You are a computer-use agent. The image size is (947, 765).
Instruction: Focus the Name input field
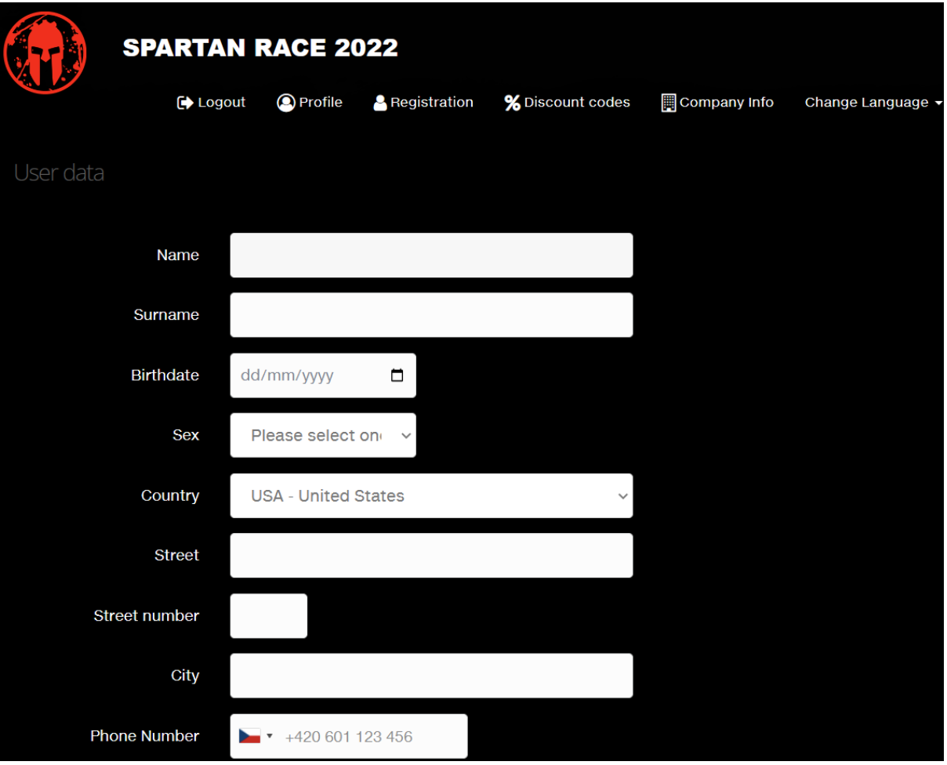(431, 256)
